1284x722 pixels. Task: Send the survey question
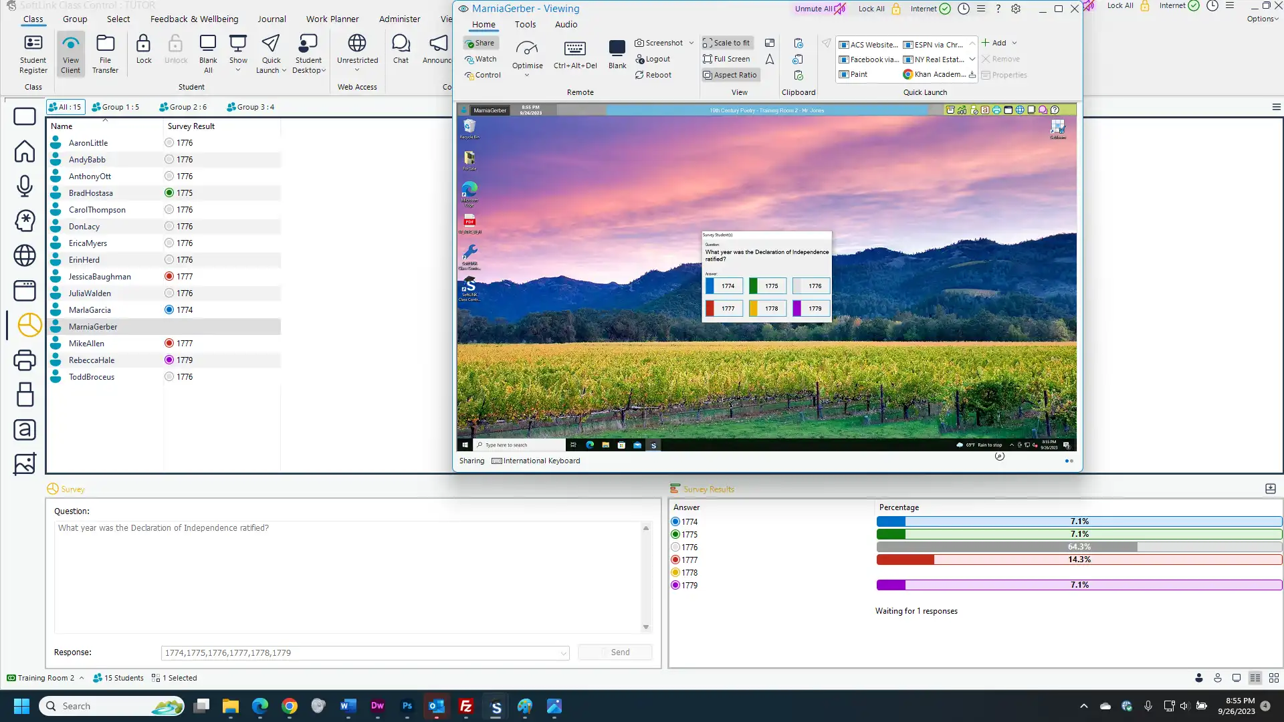(x=615, y=652)
